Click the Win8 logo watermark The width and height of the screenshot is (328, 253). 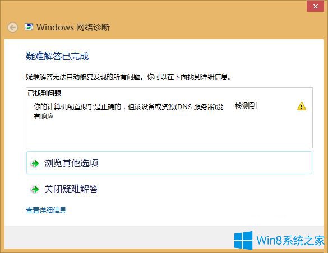(243, 240)
